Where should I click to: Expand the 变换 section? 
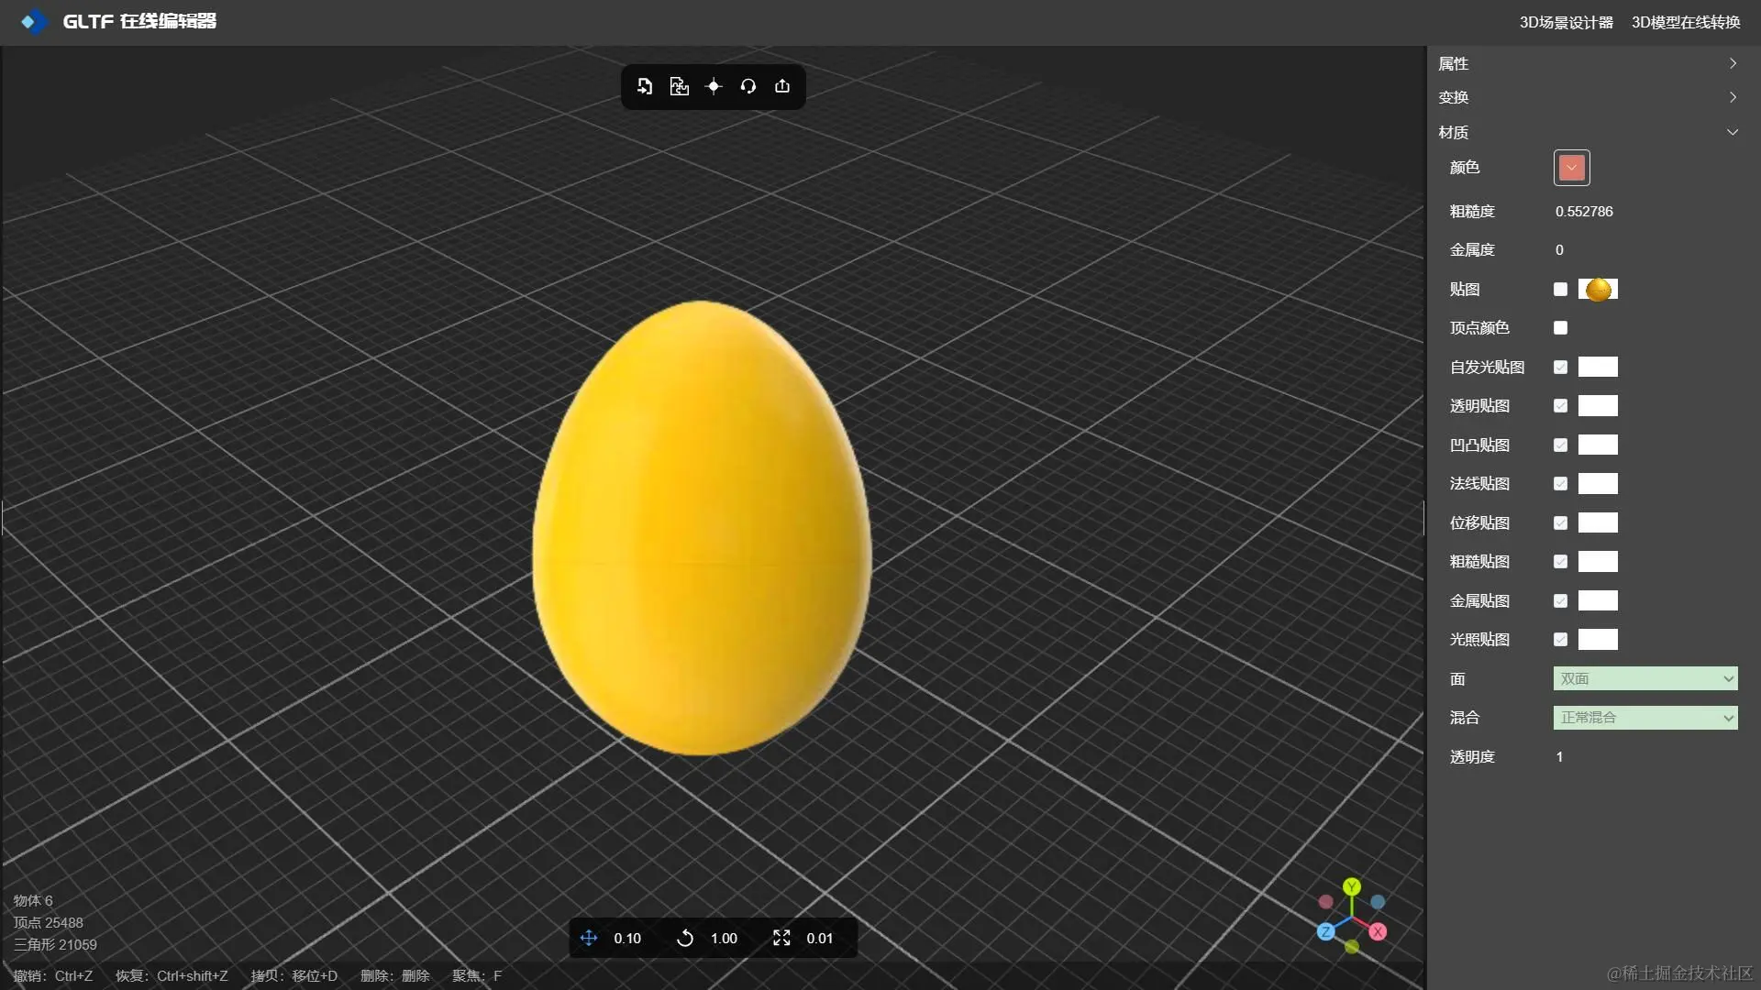pyautogui.click(x=1588, y=97)
